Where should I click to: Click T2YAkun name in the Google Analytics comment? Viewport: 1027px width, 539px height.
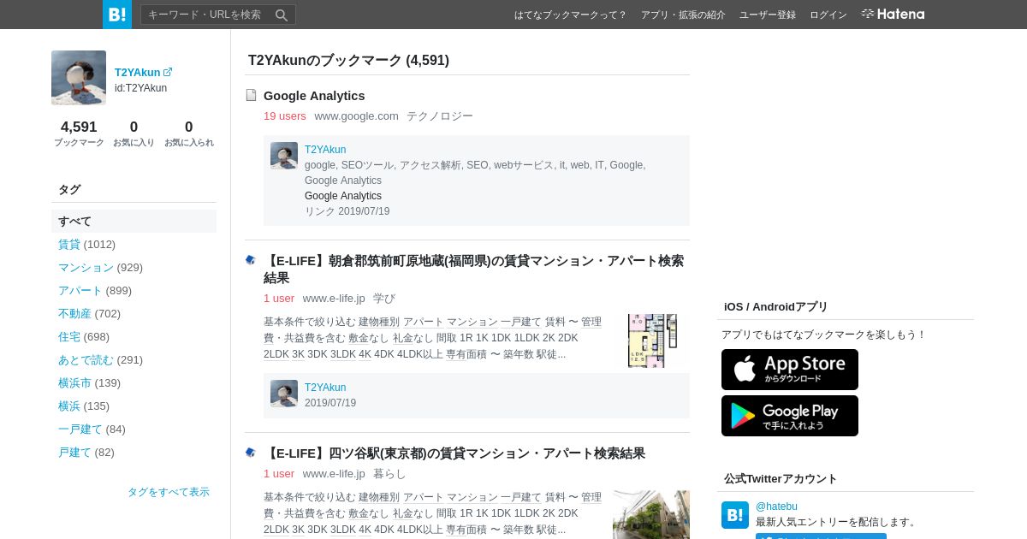[x=325, y=150]
